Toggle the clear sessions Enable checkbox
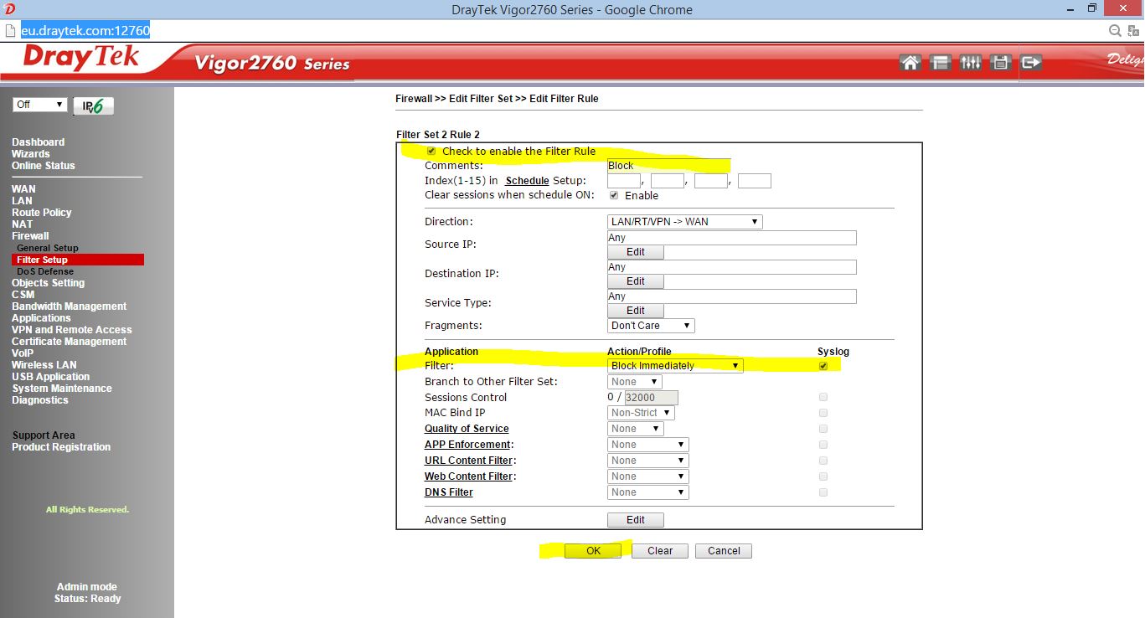Viewport: 1145px width, 618px height. click(614, 195)
